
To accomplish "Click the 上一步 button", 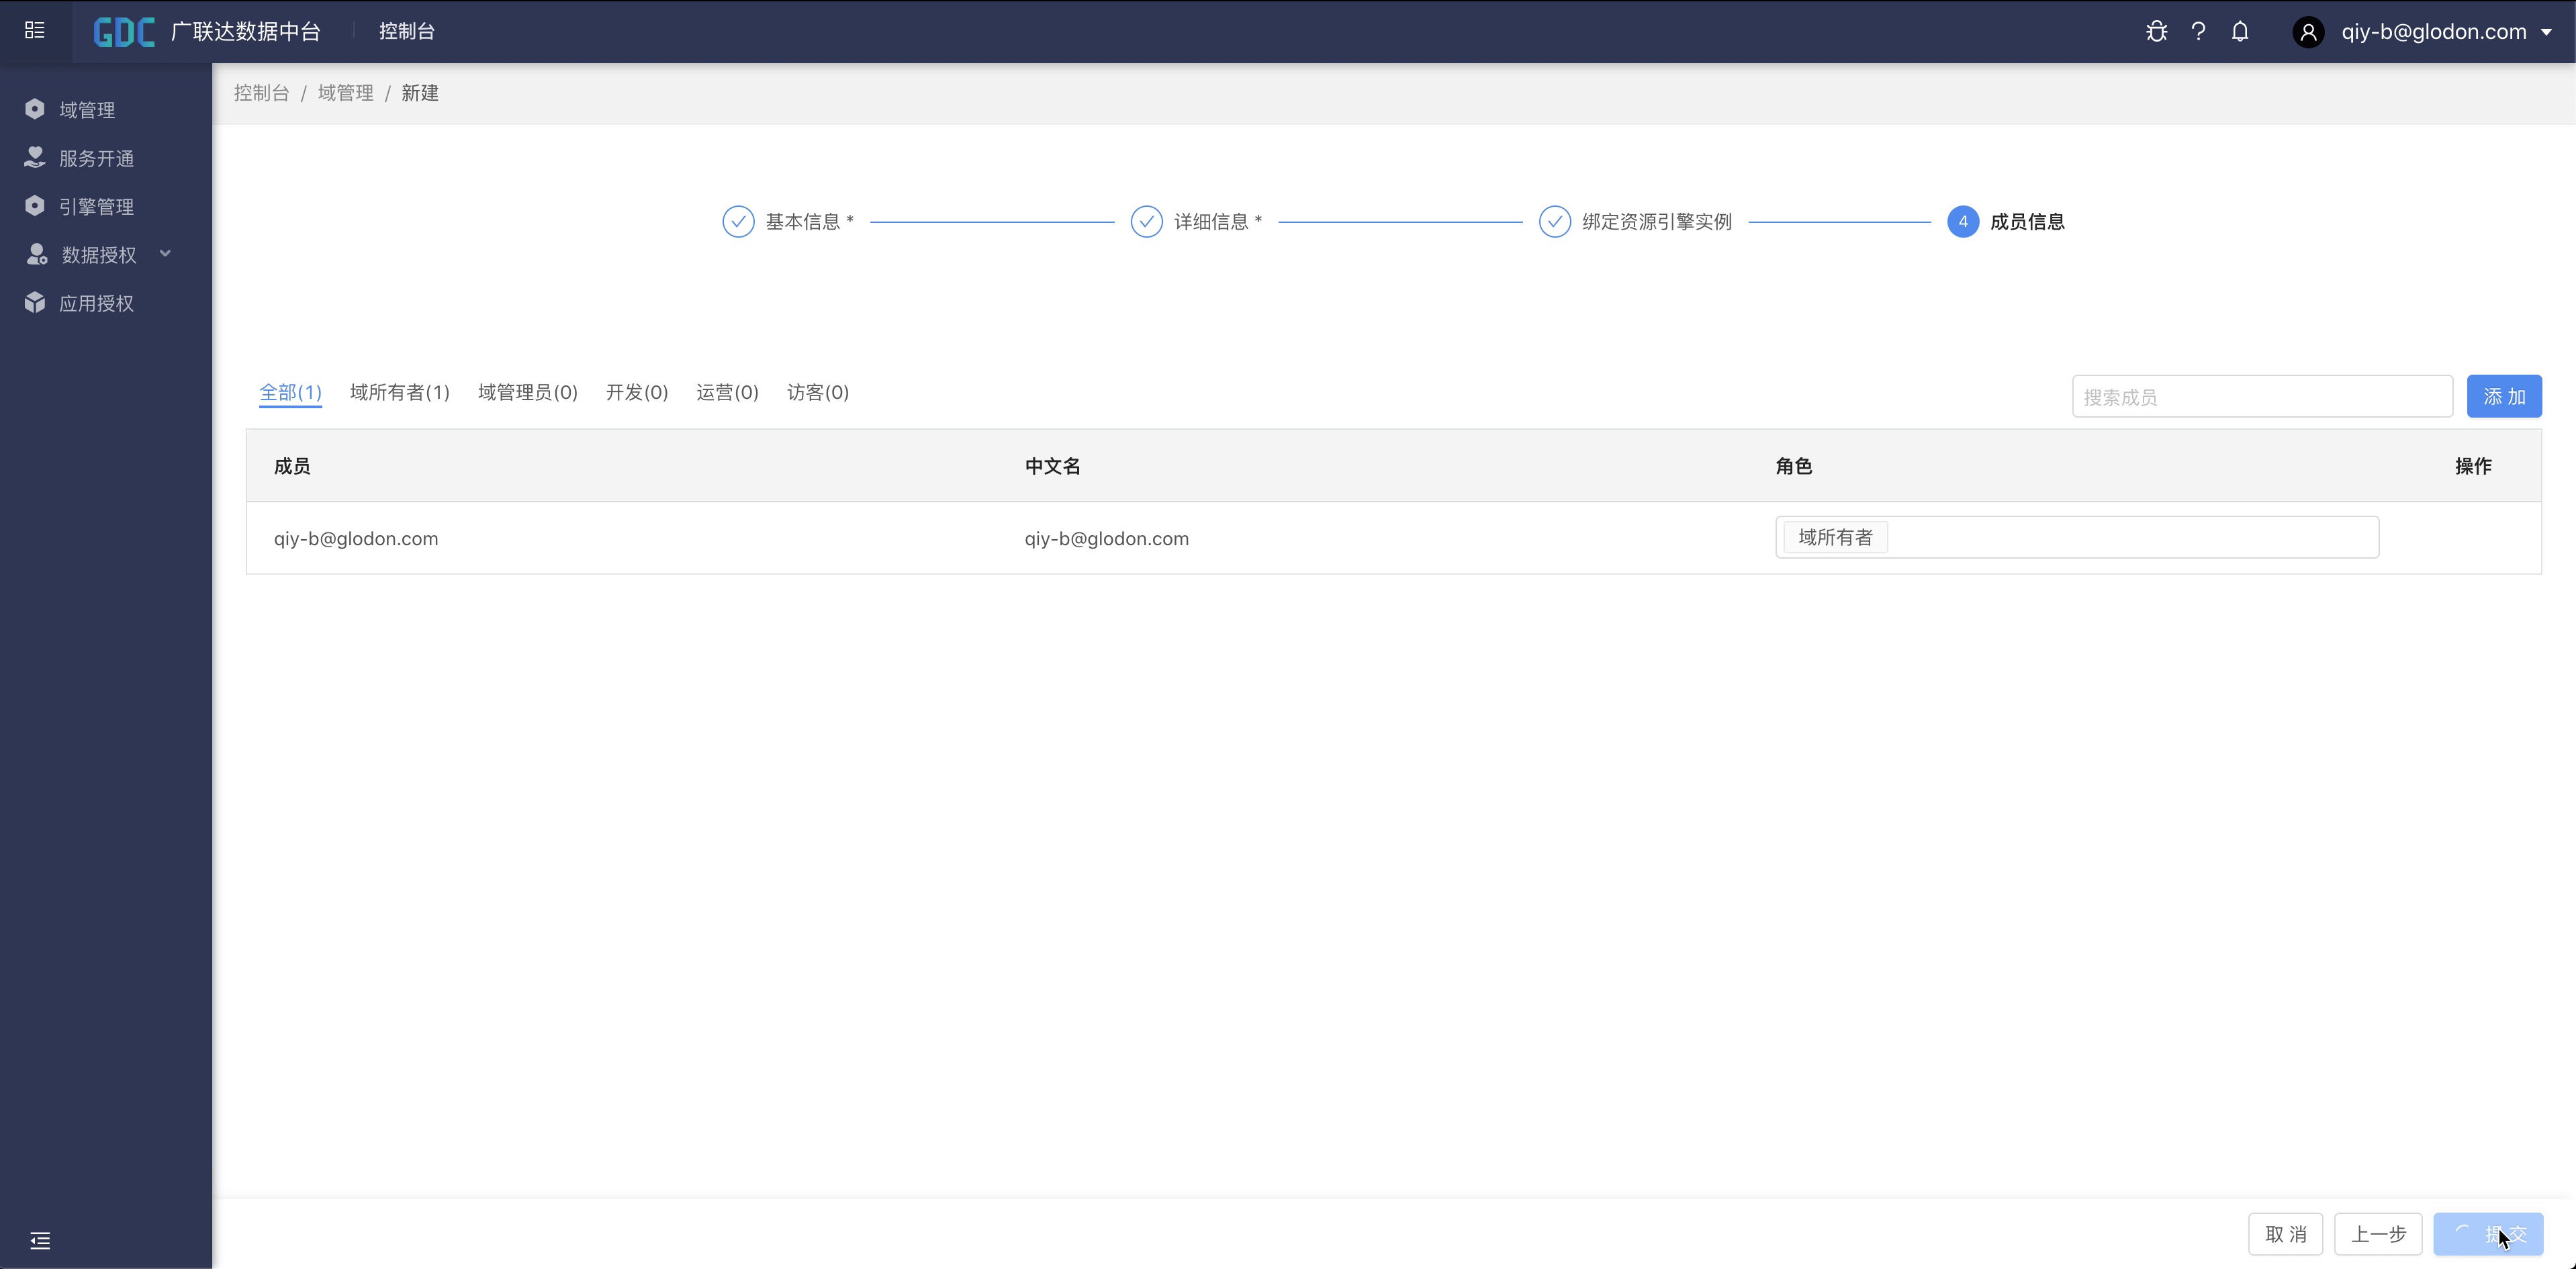I will (x=2377, y=1234).
